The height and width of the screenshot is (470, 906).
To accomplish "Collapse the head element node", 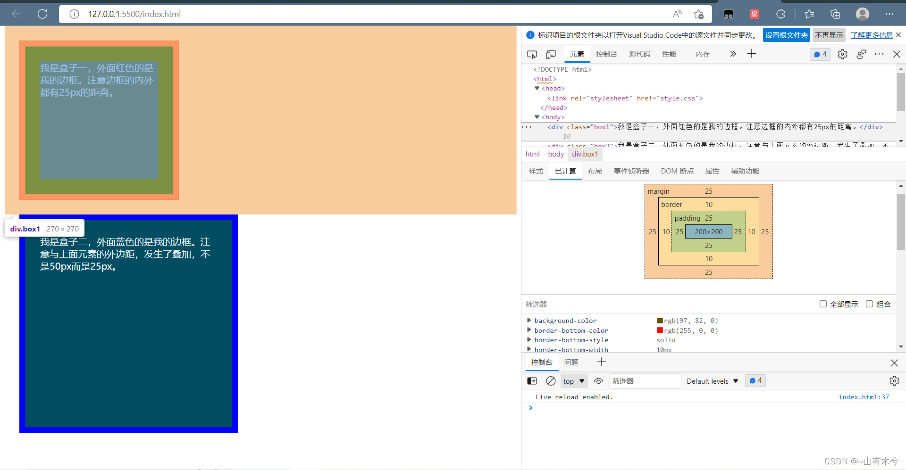I will click(x=537, y=88).
